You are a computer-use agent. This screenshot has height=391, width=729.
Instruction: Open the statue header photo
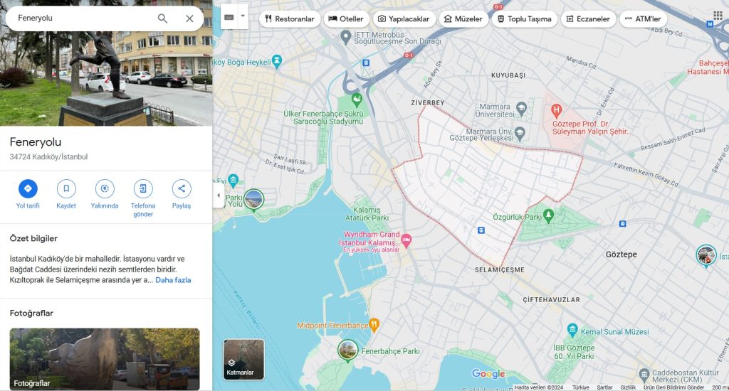(x=106, y=78)
